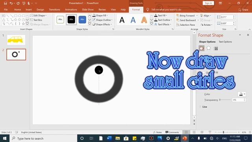This screenshot has width=252, height=142.
Task: Save the presentation using the floppy disk icon
Action: [5, 3]
